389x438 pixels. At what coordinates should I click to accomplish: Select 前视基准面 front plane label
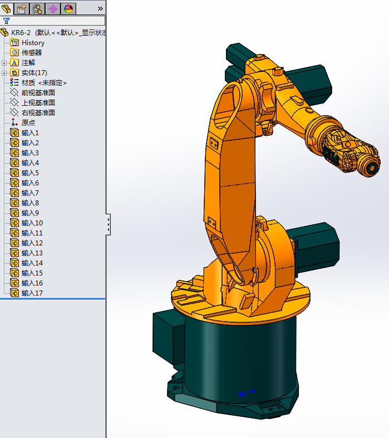[x=38, y=93]
